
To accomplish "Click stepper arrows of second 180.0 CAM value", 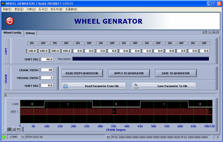I will pos(38,51).
